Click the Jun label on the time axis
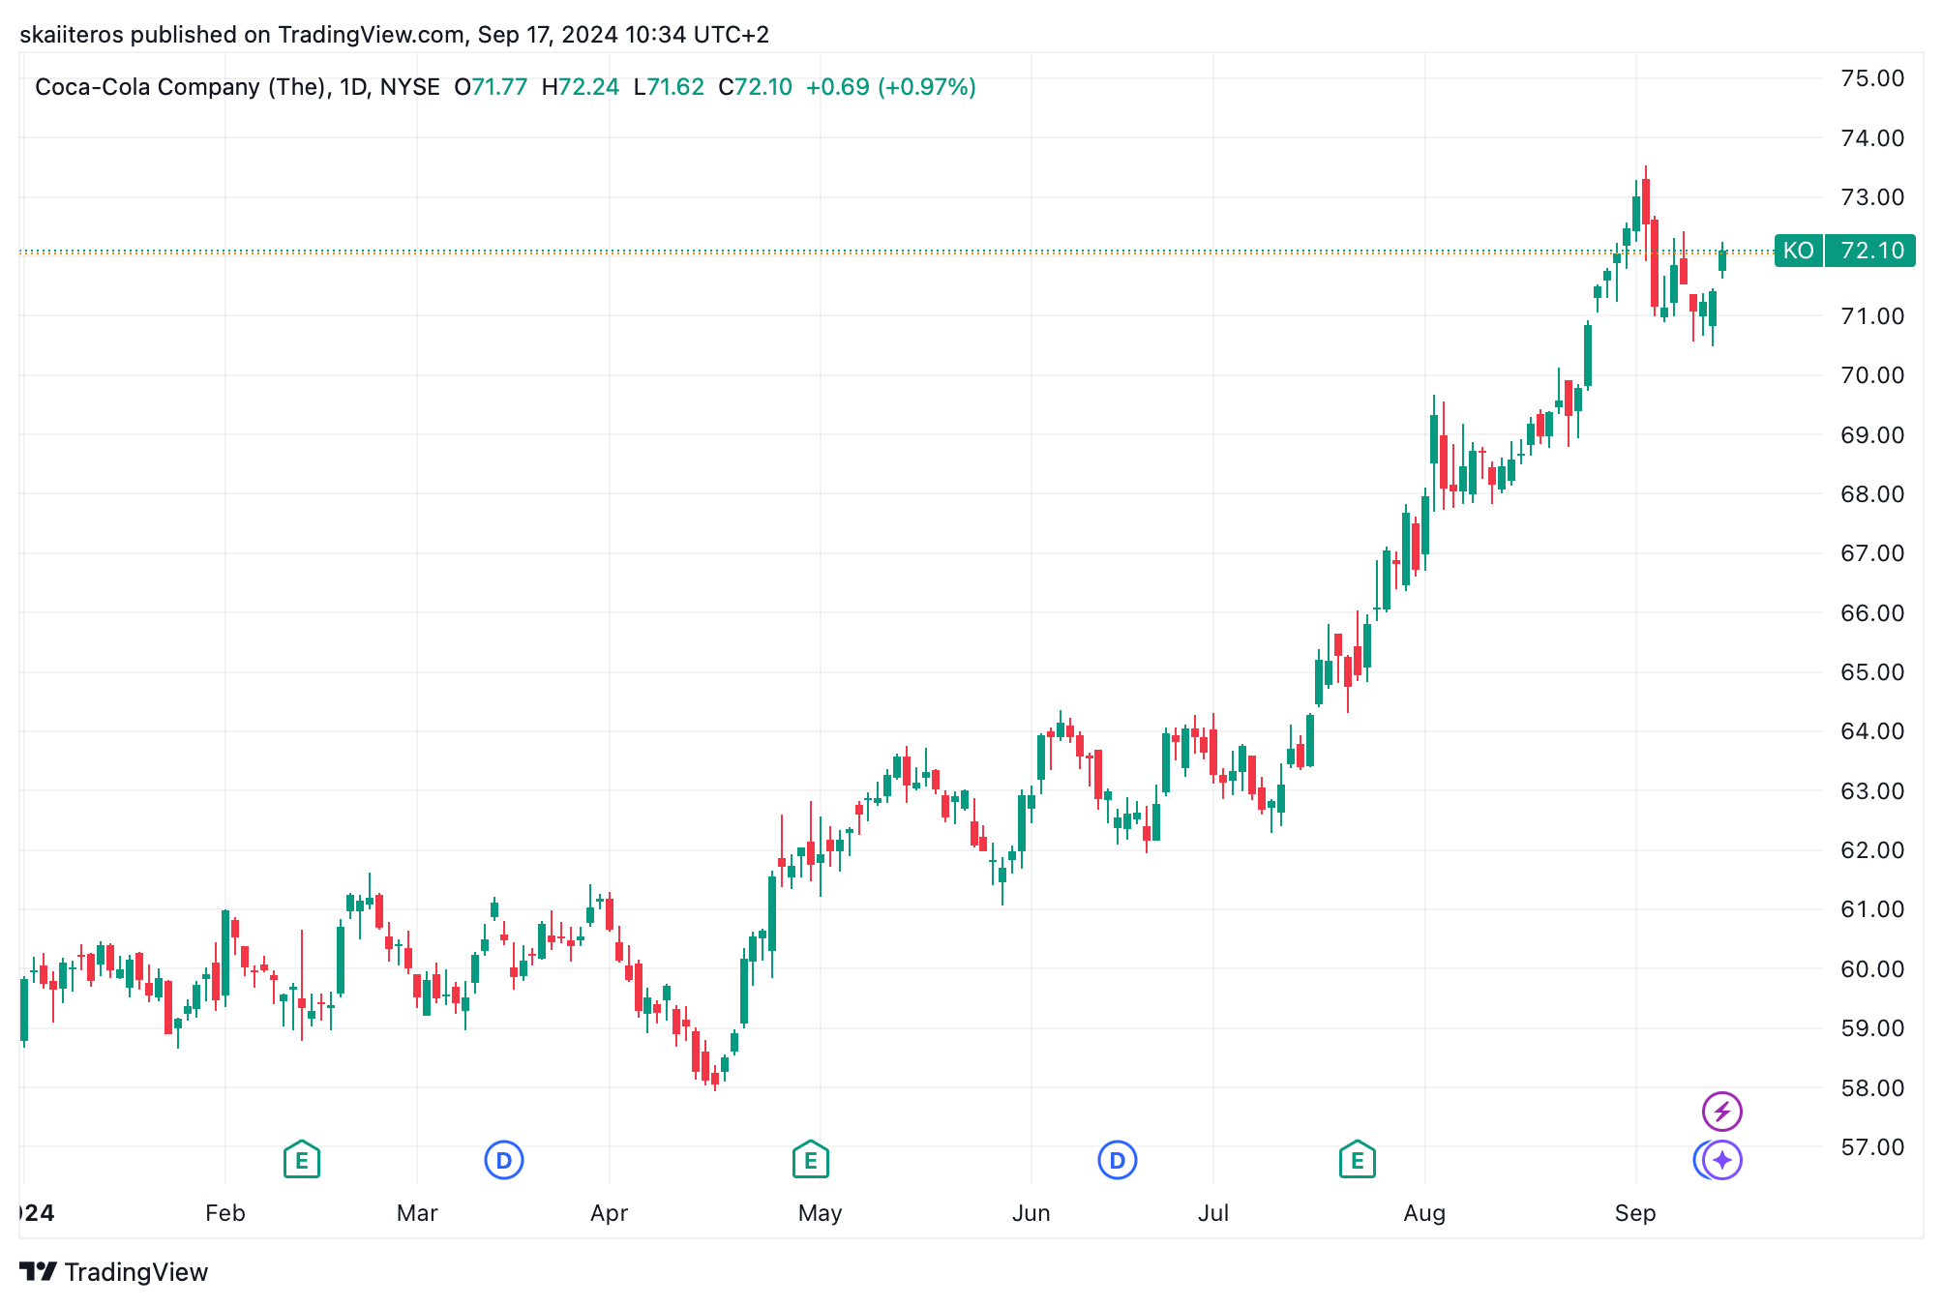Viewport: 1943px width, 1306px height. 1031,1213
